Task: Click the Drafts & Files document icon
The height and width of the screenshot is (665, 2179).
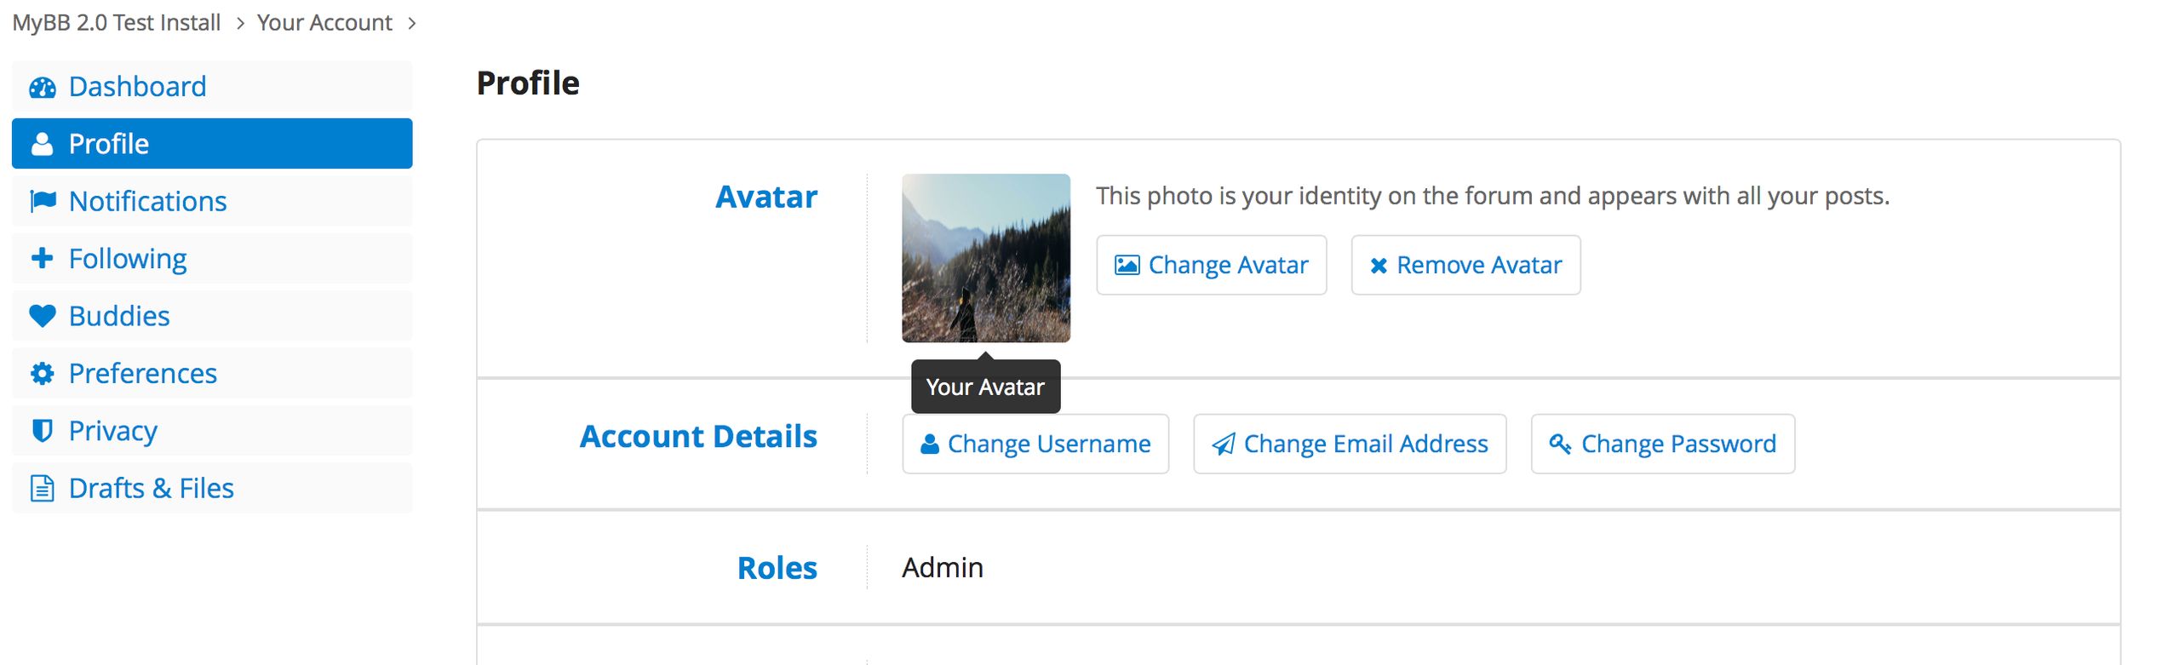Action: [42, 488]
